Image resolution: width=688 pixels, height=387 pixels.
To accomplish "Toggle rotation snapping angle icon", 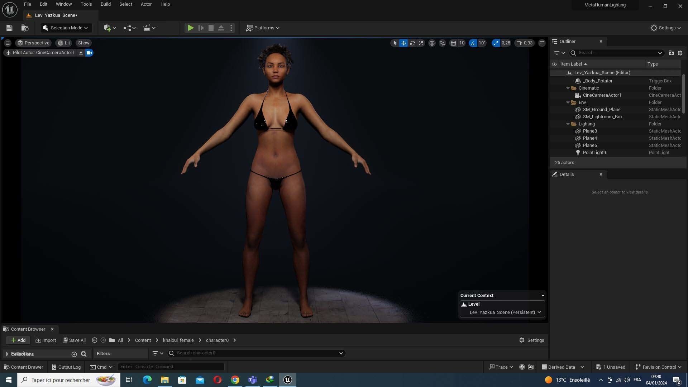I will tap(473, 43).
